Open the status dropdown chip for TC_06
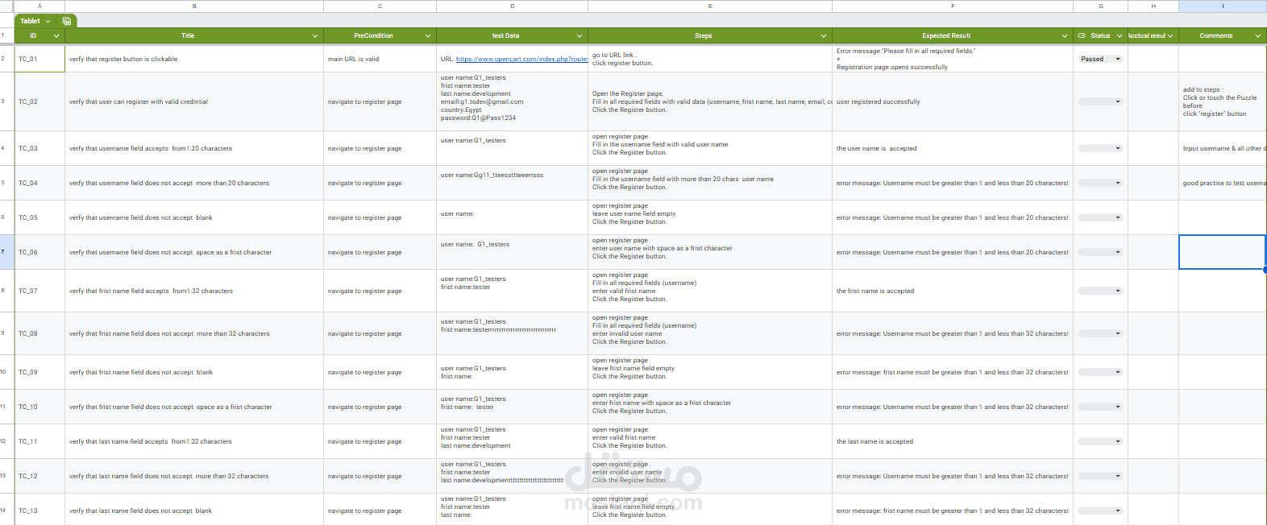Image resolution: width=1267 pixels, height=525 pixels. (x=1100, y=252)
